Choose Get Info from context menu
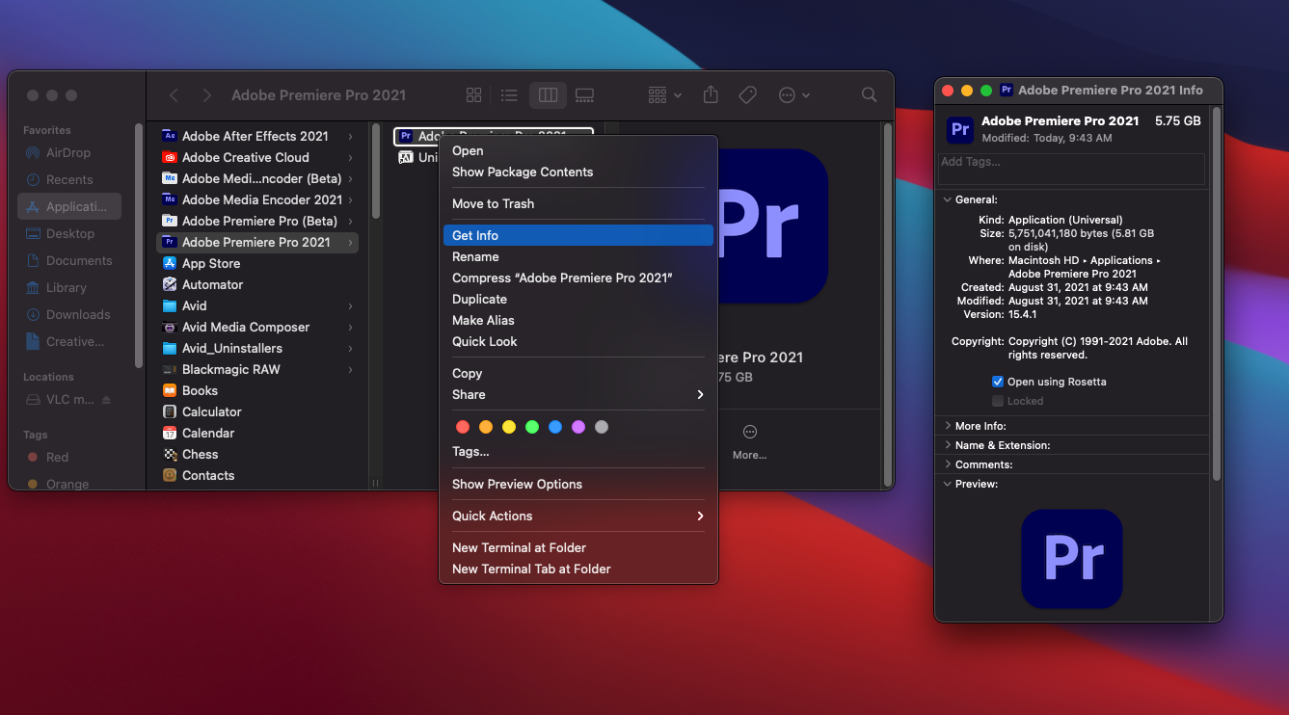This screenshot has height=715, width=1289. (x=475, y=235)
